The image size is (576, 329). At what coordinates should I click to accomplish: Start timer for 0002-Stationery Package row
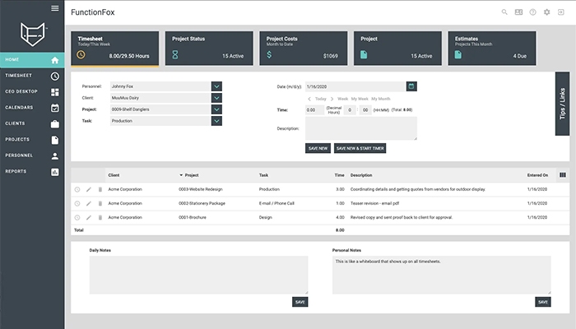pyautogui.click(x=77, y=203)
